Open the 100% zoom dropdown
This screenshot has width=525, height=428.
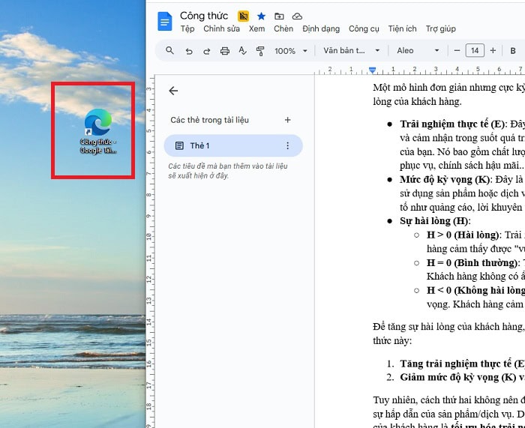click(291, 51)
